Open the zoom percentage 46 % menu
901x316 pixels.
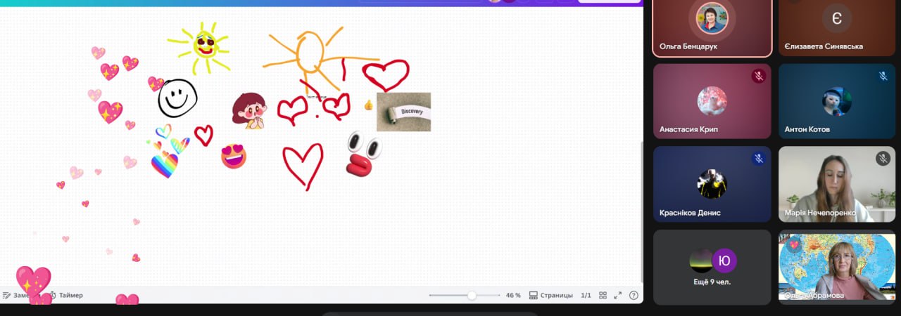coord(513,296)
